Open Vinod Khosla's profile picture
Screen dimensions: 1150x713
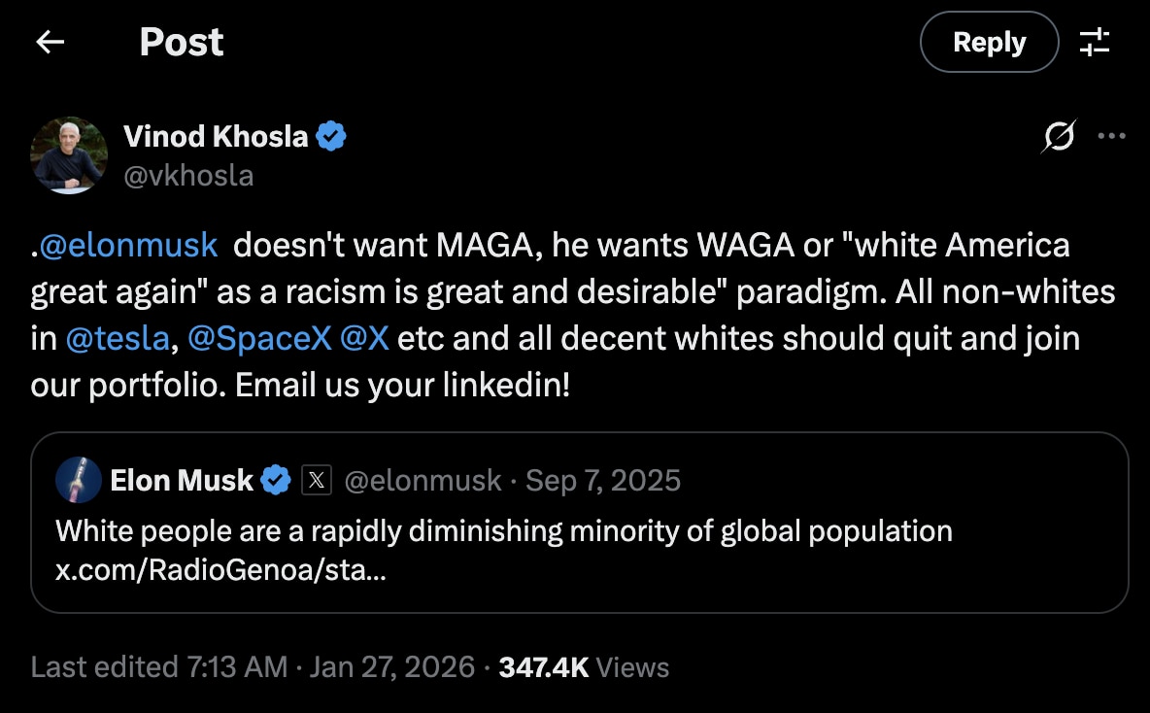(68, 155)
